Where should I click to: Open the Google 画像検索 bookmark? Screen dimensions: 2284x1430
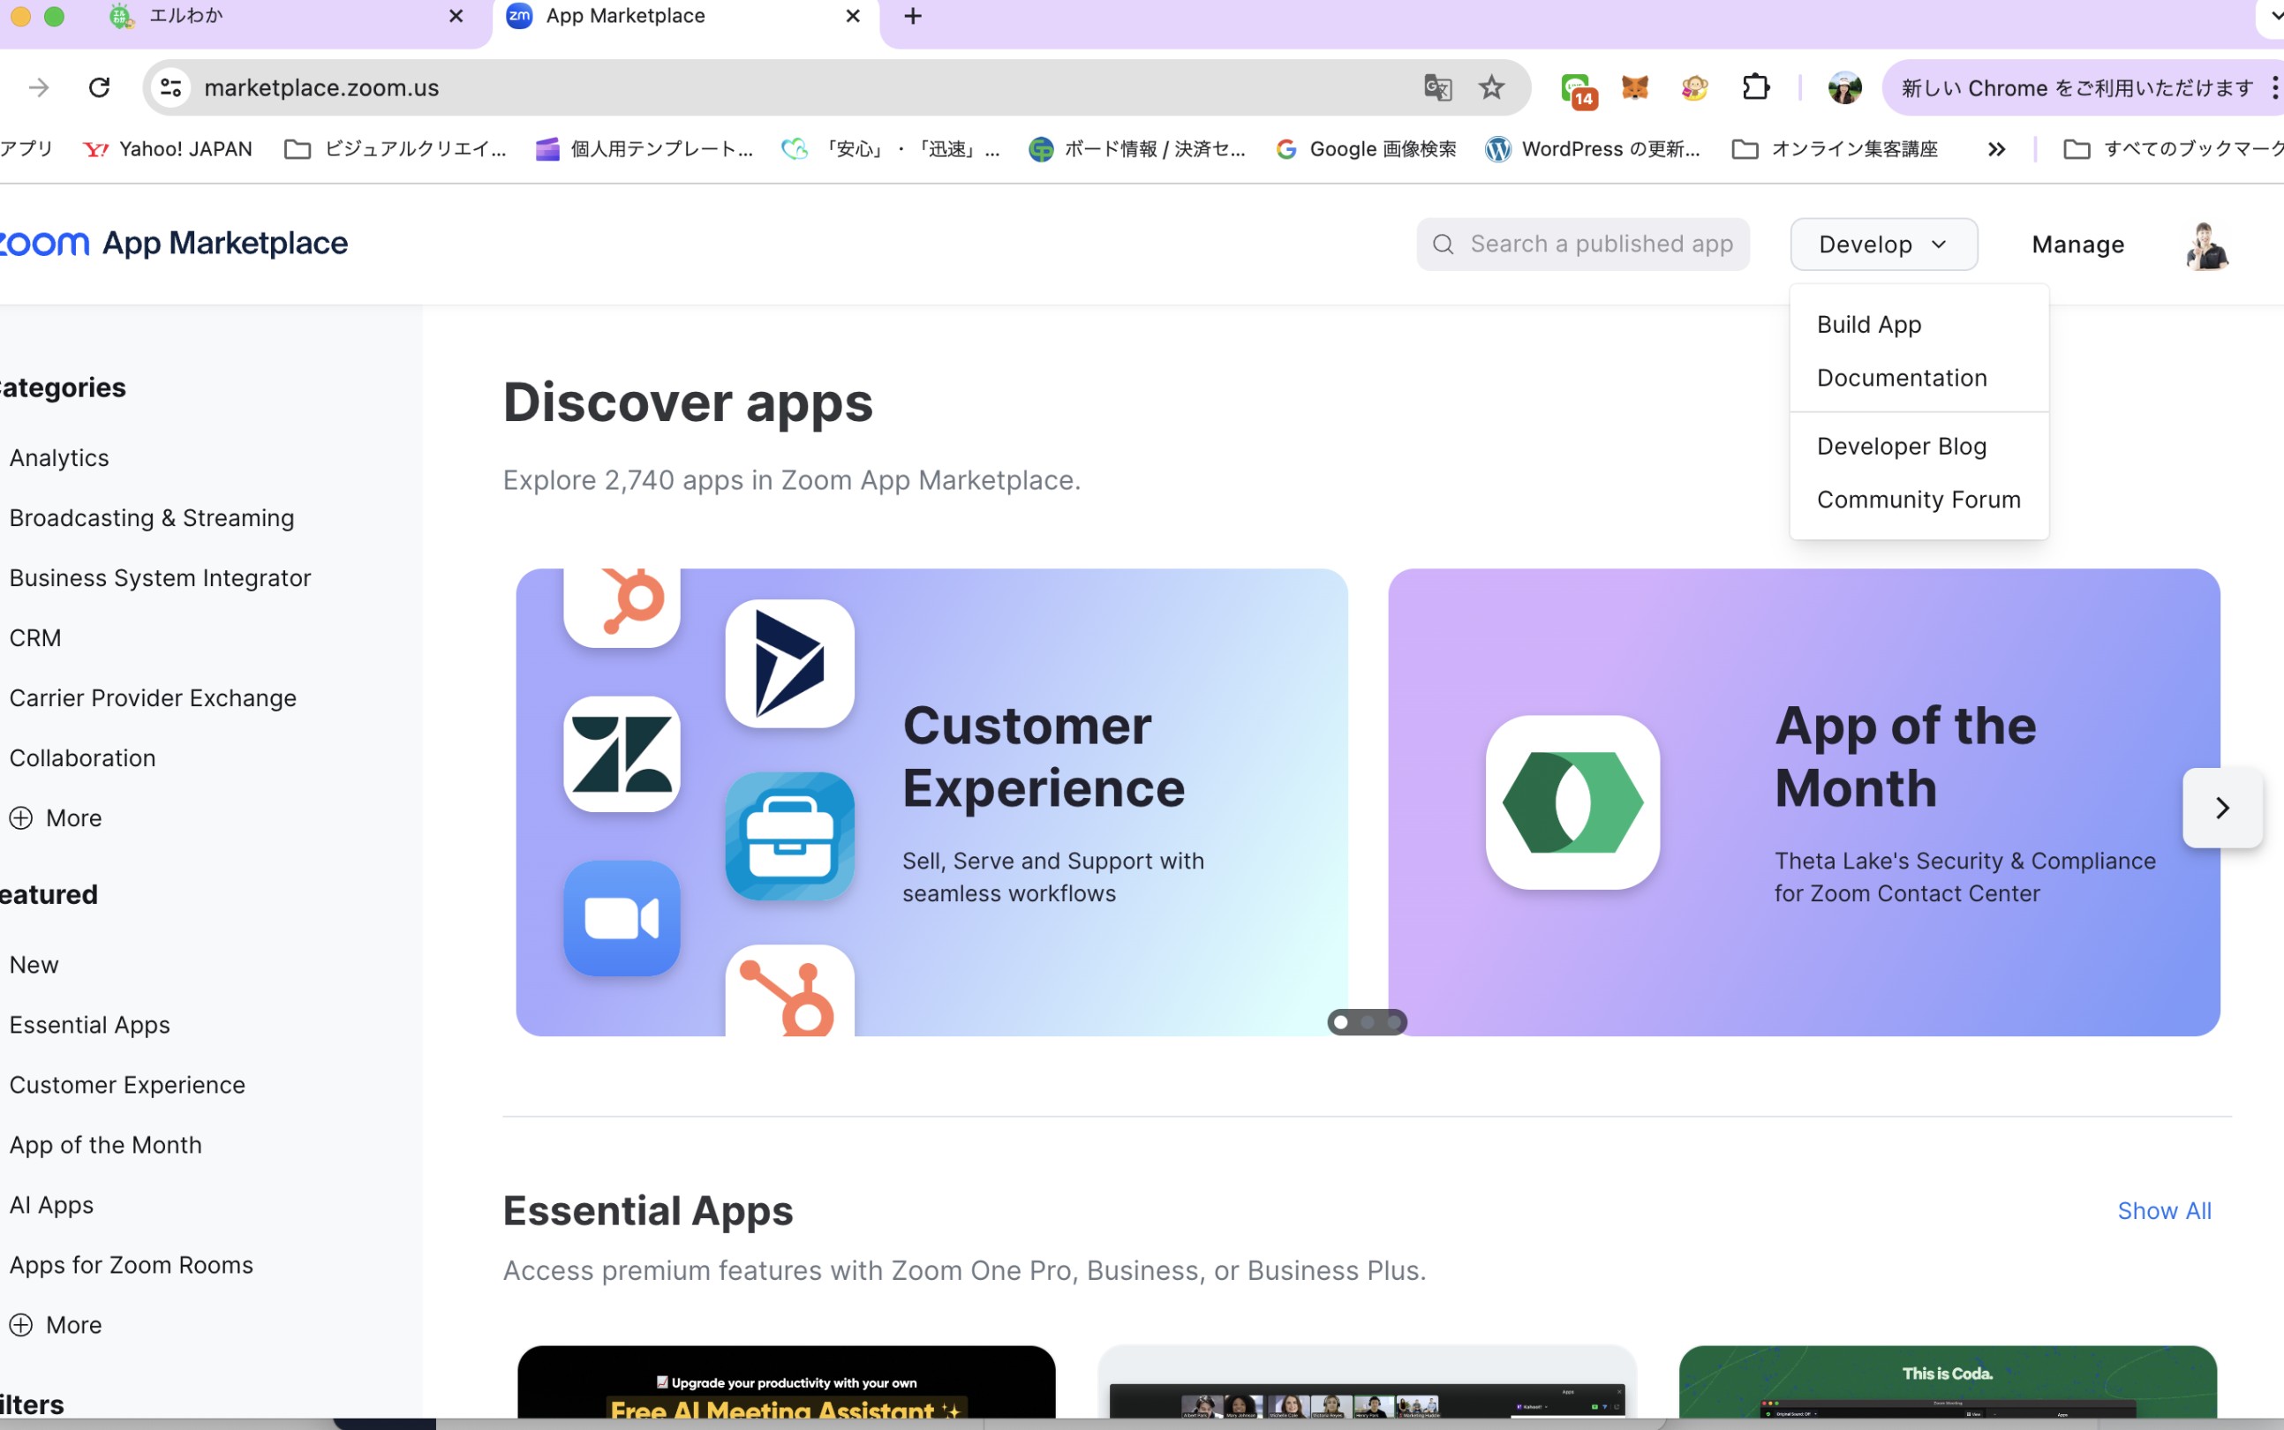click(1366, 149)
